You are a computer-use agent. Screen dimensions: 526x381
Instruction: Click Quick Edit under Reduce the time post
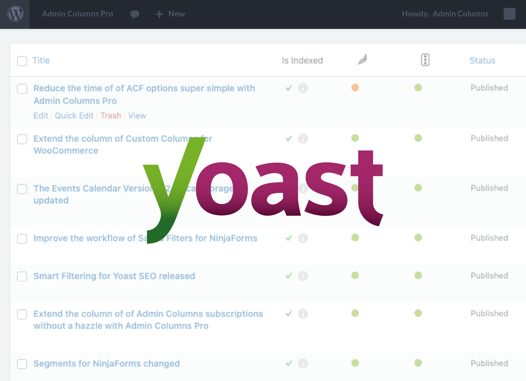(74, 116)
